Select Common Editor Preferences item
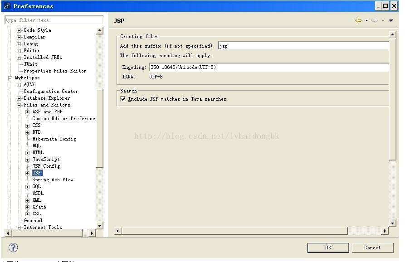405x262 pixels. coord(63,118)
